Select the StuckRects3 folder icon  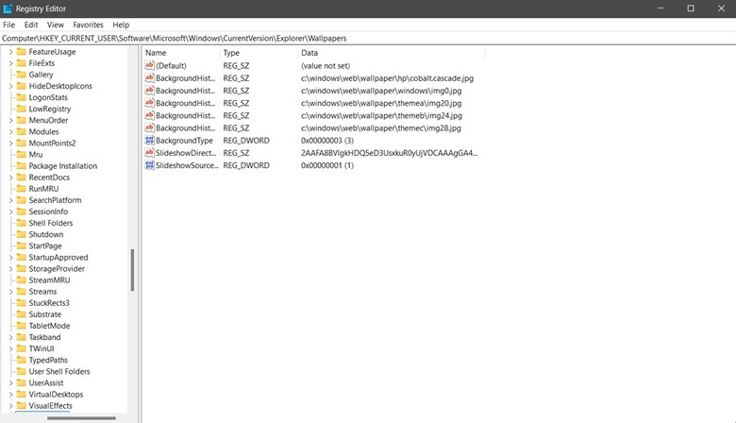tap(21, 303)
